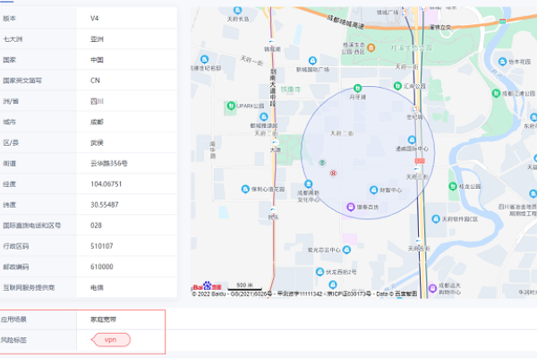This screenshot has height=358, width=537.
Task: Click the 天府软件园C区 blue marker
Action: coord(436,218)
